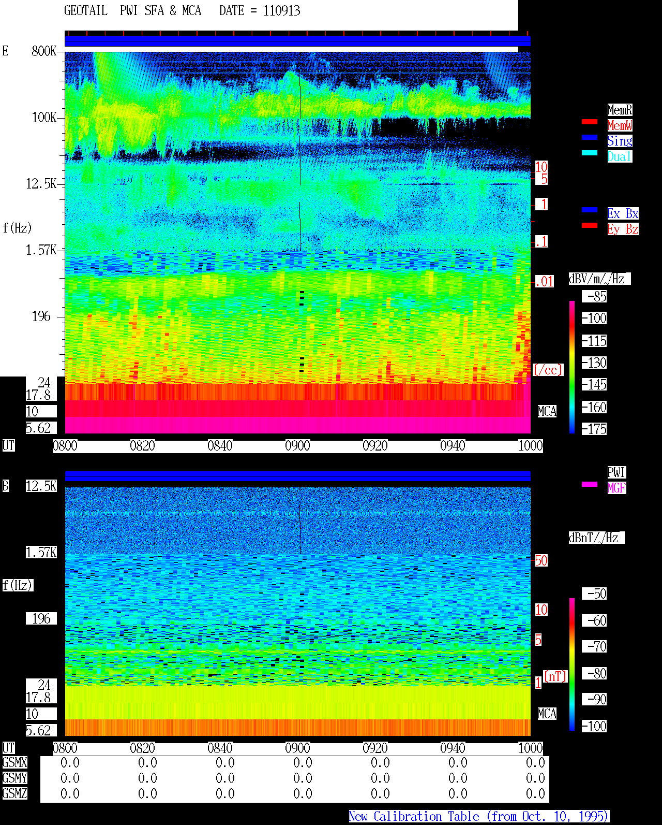Screen dimensions: 662x825
Task: Click the MCA label beside the electric spectrogram
Action: coord(547,411)
